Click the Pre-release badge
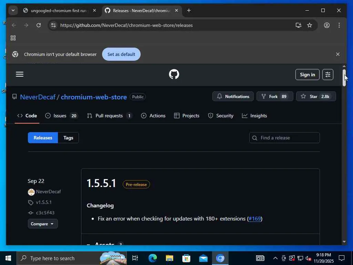 click(x=136, y=184)
